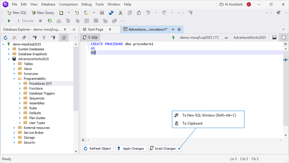Click the Save icon in toolbar
Viewport: 289px width, 163px height.
[102, 13]
